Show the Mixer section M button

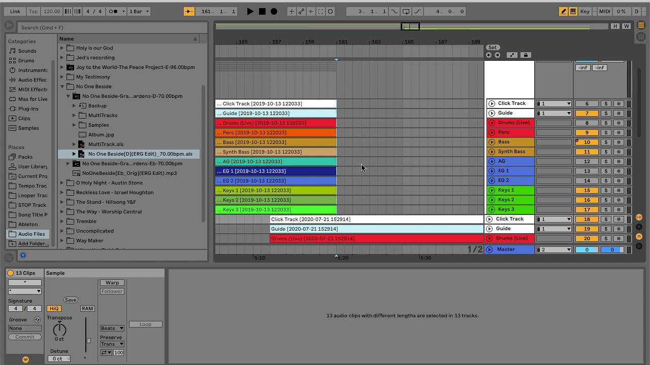pyautogui.click(x=639, y=237)
